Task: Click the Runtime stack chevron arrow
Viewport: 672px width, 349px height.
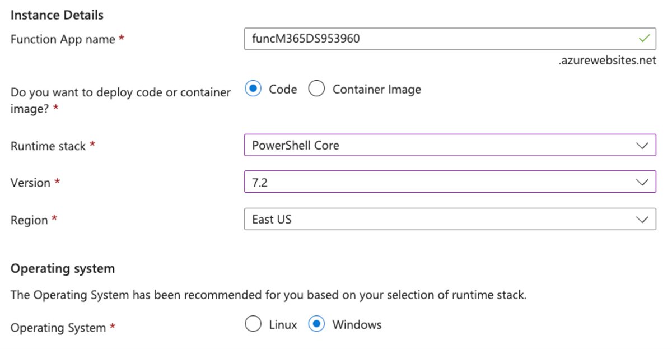Action: click(x=643, y=145)
